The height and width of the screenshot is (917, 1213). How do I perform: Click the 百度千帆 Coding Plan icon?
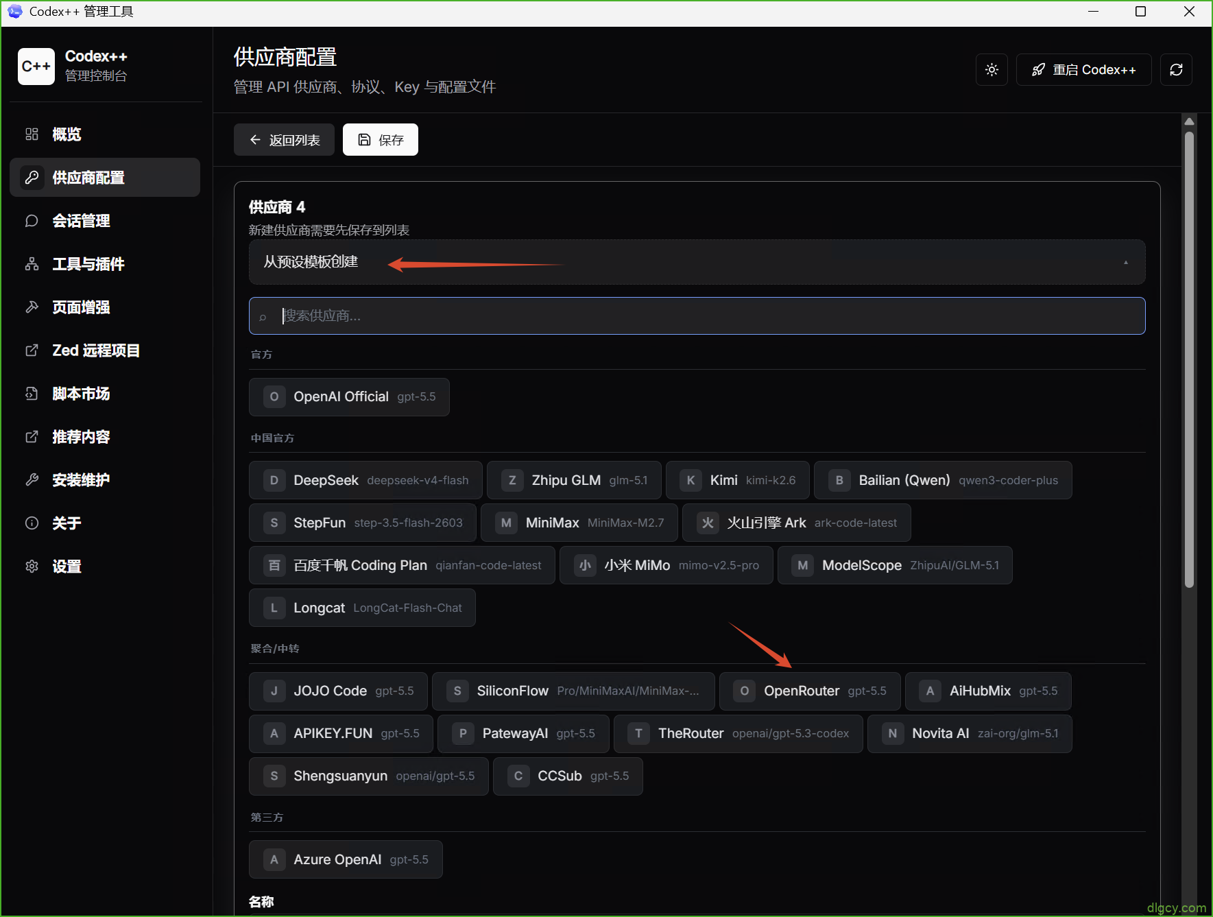point(274,566)
